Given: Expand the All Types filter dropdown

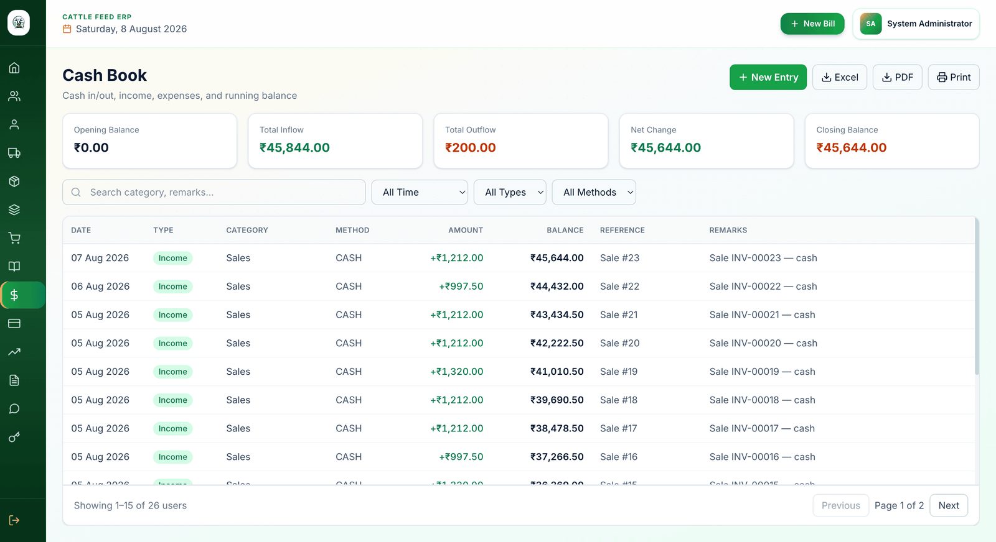Looking at the screenshot, I should tap(510, 192).
